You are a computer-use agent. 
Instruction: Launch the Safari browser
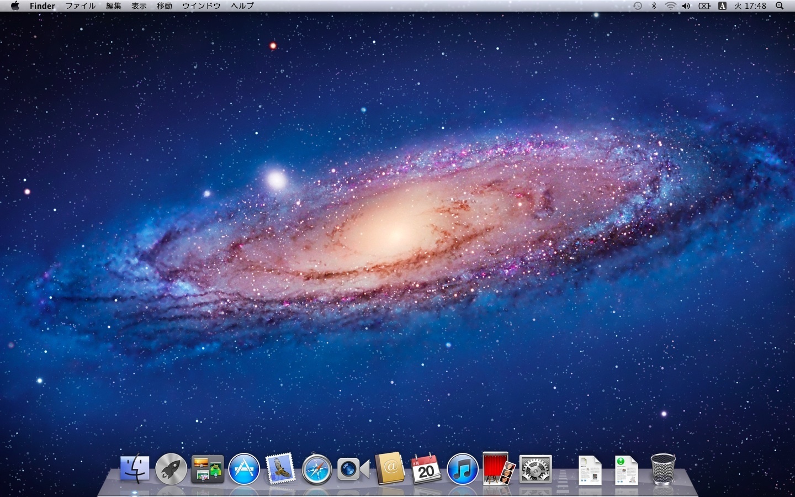(317, 469)
